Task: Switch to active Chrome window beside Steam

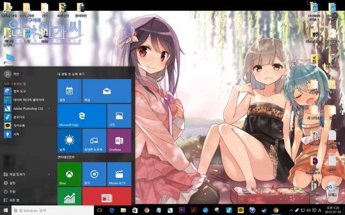Action: point(276,210)
